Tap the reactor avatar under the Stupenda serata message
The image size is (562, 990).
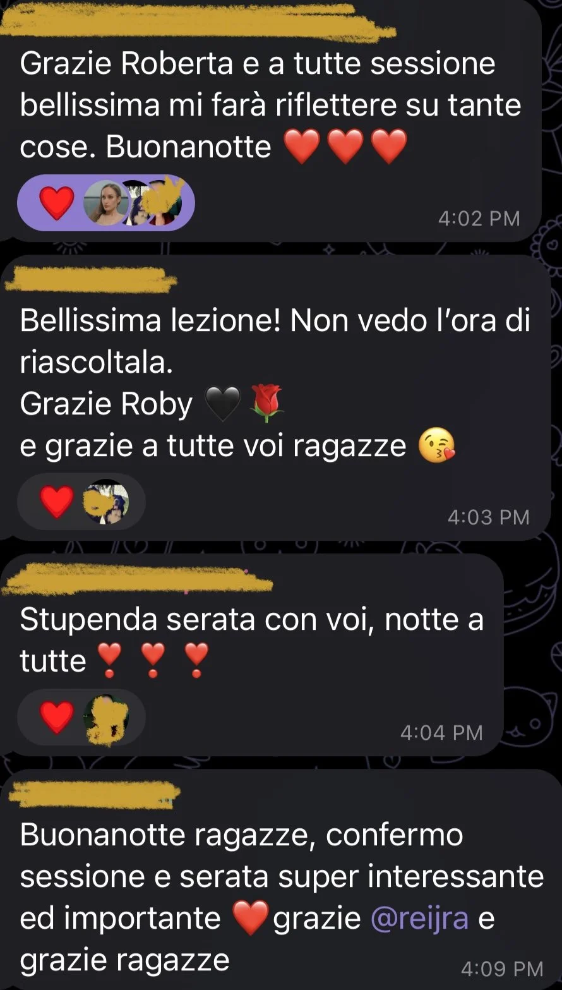click(x=106, y=718)
